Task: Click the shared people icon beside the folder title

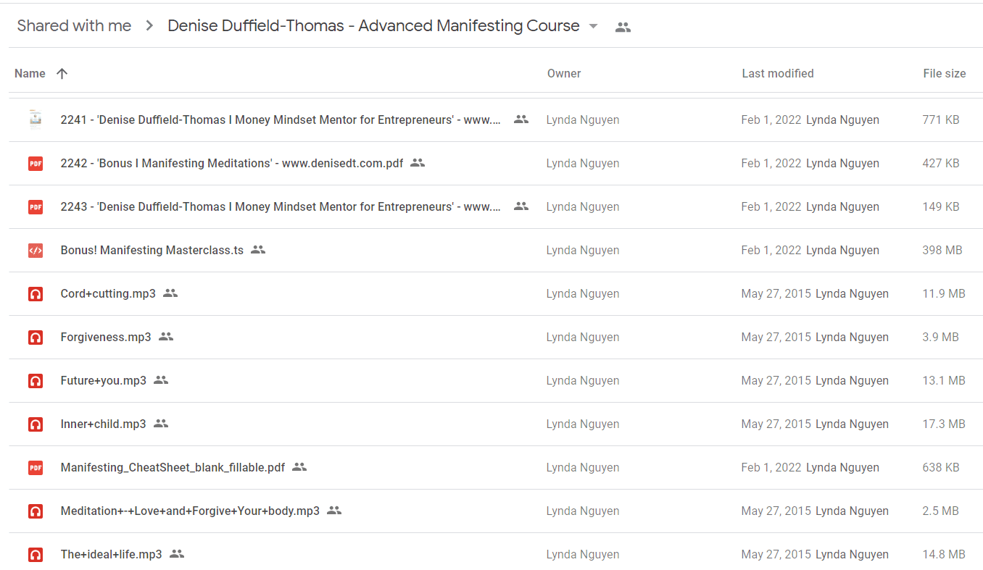Action: pos(623,28)
